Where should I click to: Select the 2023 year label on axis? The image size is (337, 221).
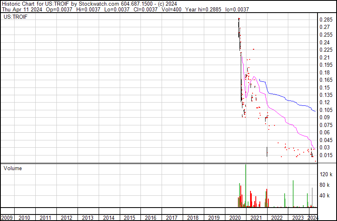(x=298, y=218)
